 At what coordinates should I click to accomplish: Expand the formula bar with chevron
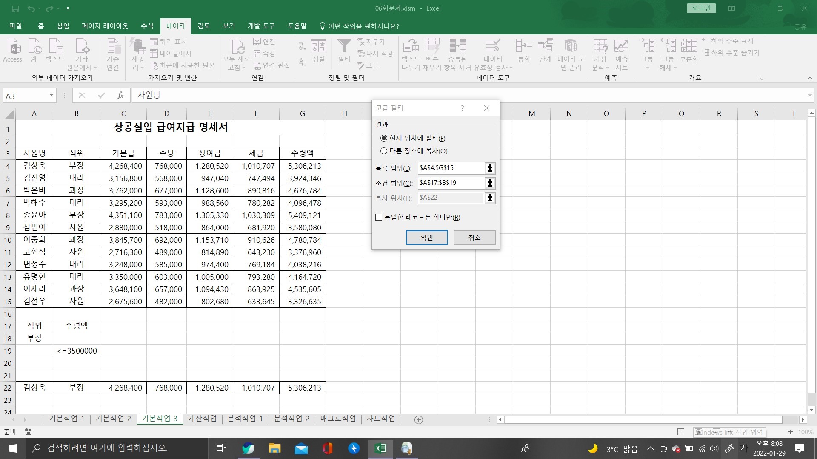(x=810, y=96)
